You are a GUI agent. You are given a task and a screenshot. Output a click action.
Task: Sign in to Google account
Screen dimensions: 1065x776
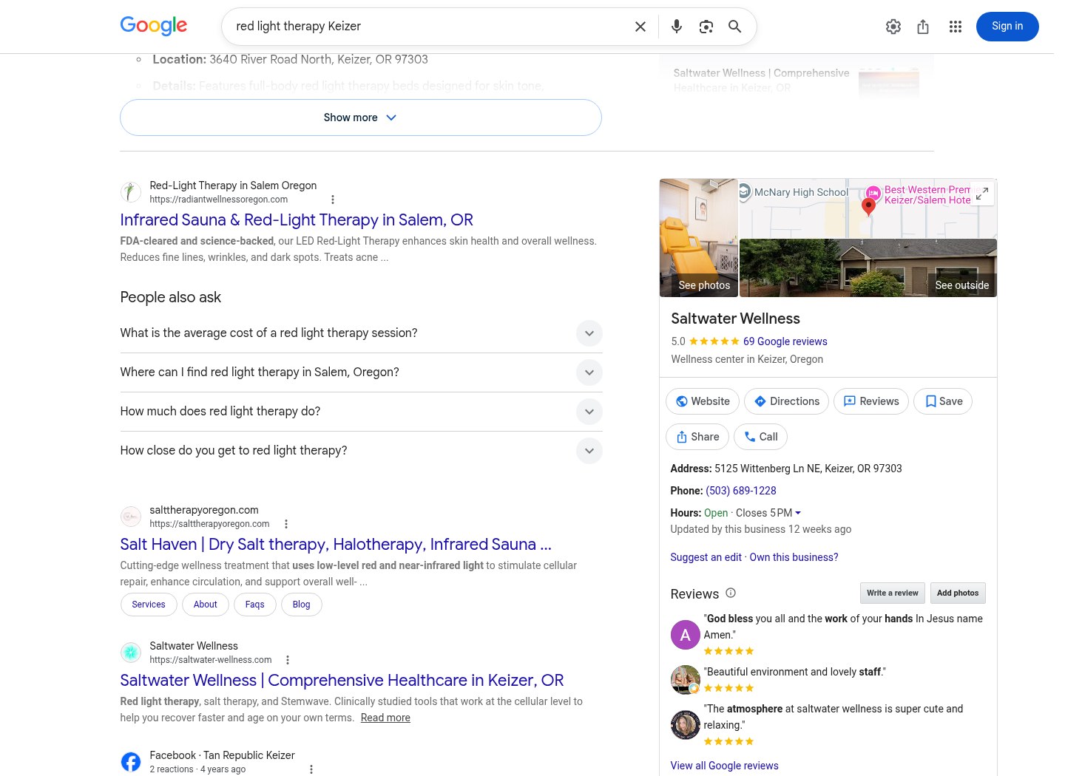[x=1007, y=27]
